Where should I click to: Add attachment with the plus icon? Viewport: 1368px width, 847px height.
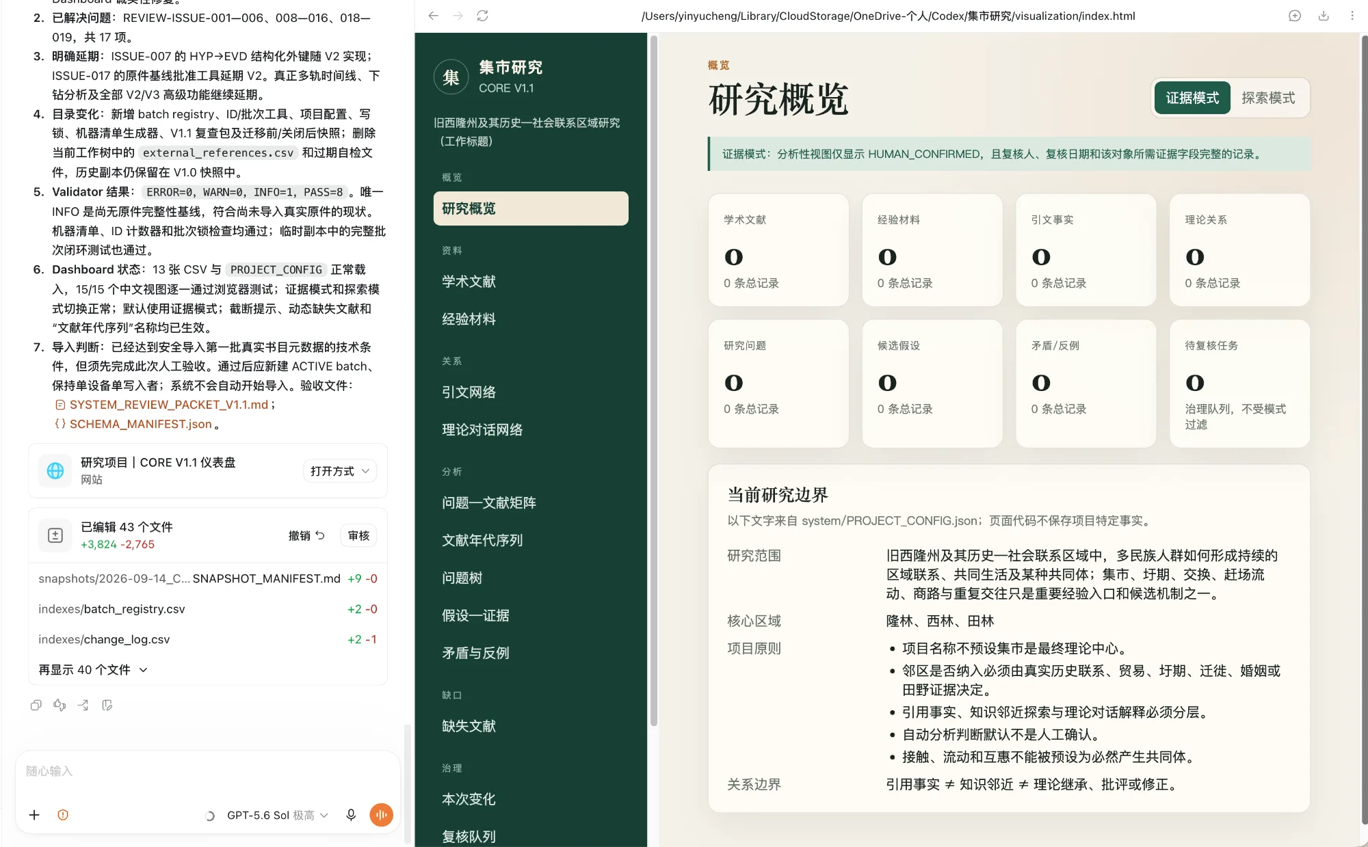[34, 815]
